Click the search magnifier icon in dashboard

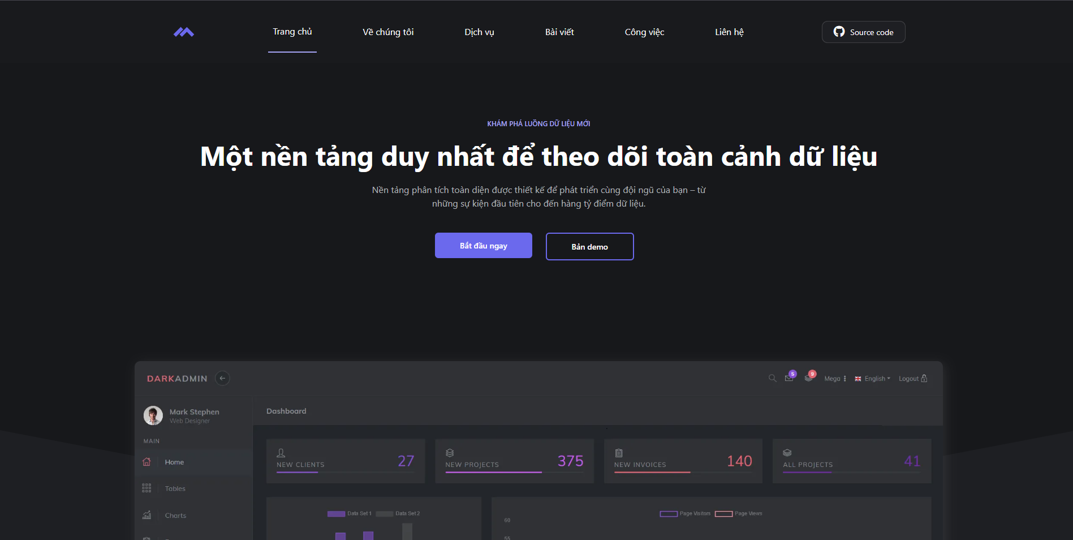(772, 378)
